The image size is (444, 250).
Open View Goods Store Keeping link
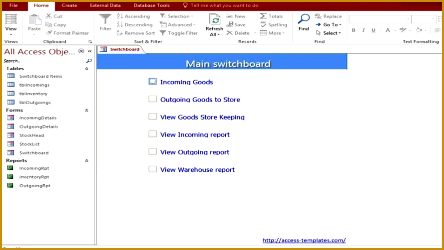pos(202,117)
